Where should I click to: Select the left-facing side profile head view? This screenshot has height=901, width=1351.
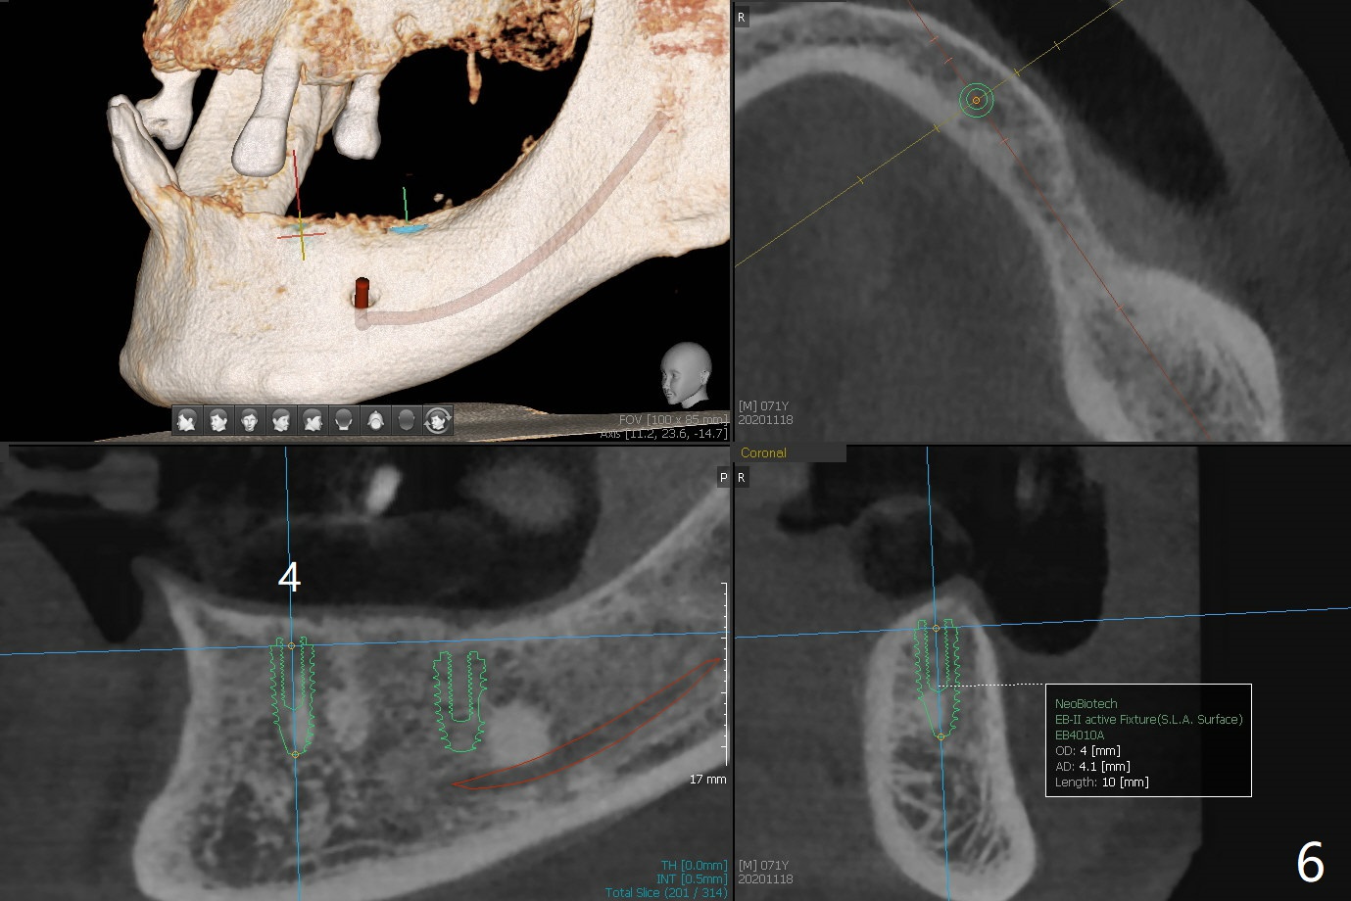coord(186,420)
